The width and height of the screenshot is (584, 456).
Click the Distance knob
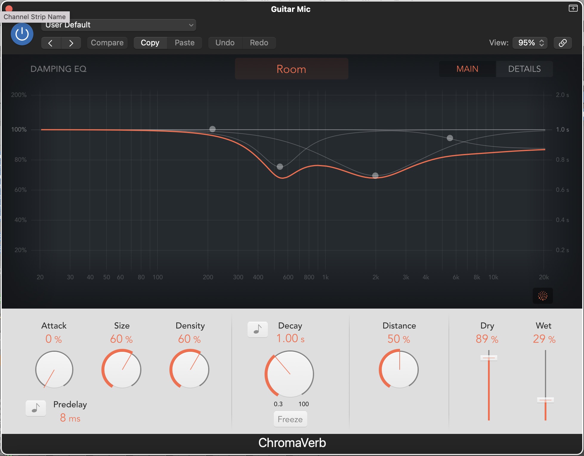click(399, 369)
